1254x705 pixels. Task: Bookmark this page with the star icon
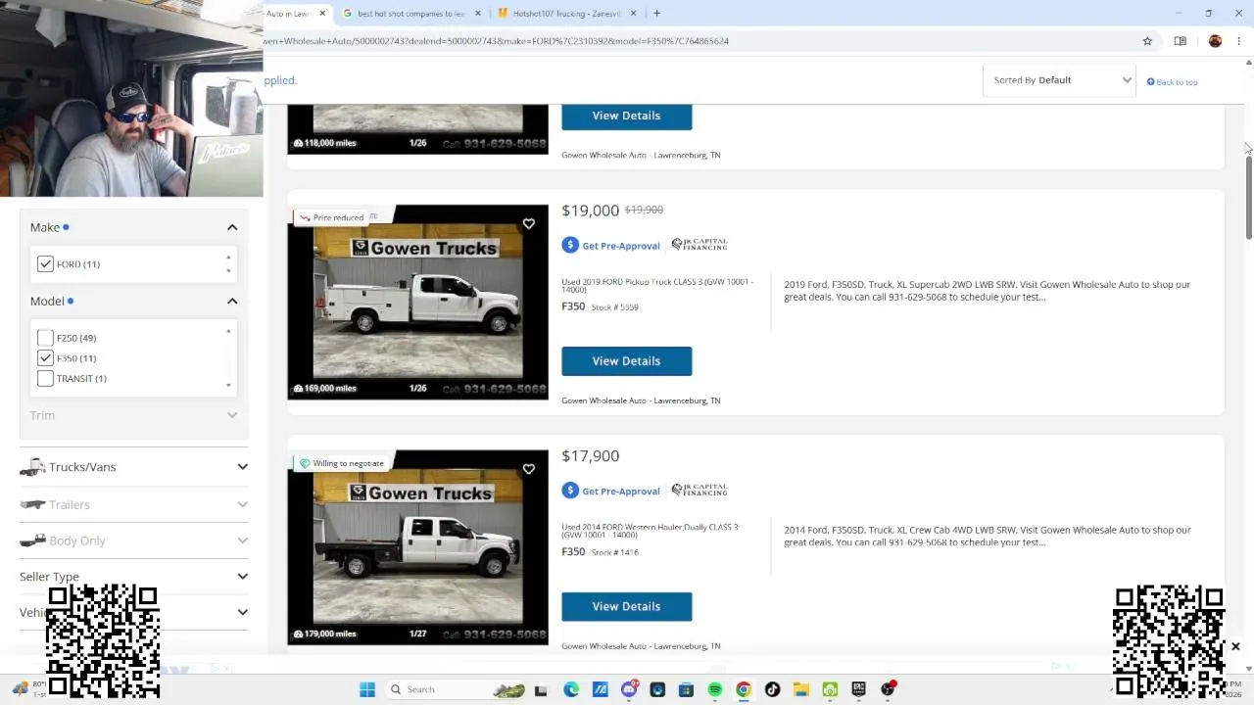[x=1147, y=41]
